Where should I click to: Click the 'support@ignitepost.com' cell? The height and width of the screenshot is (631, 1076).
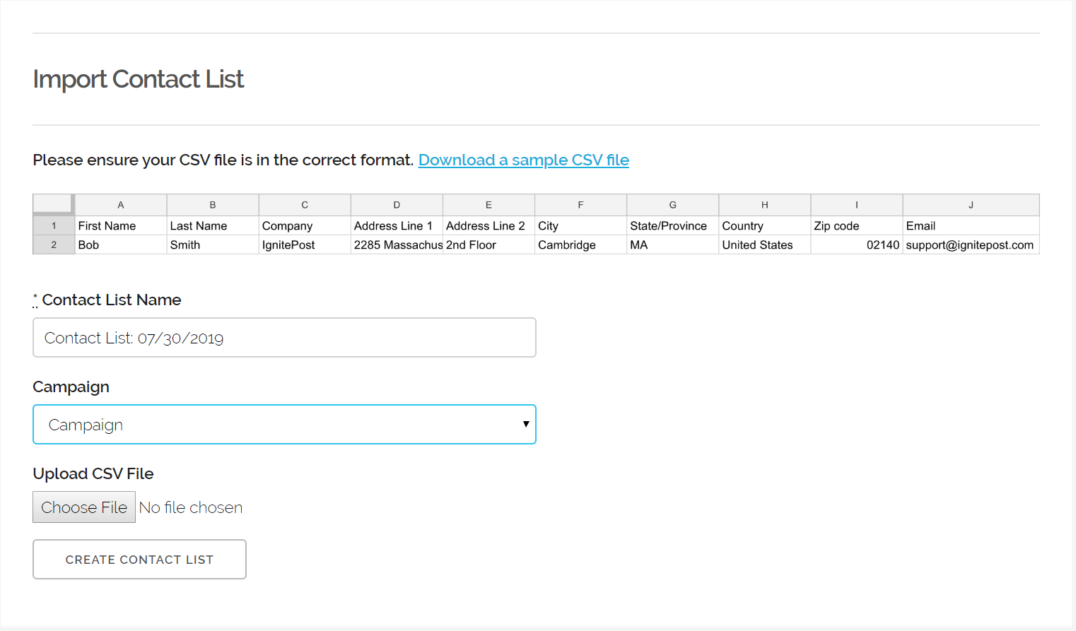[971, 244]
